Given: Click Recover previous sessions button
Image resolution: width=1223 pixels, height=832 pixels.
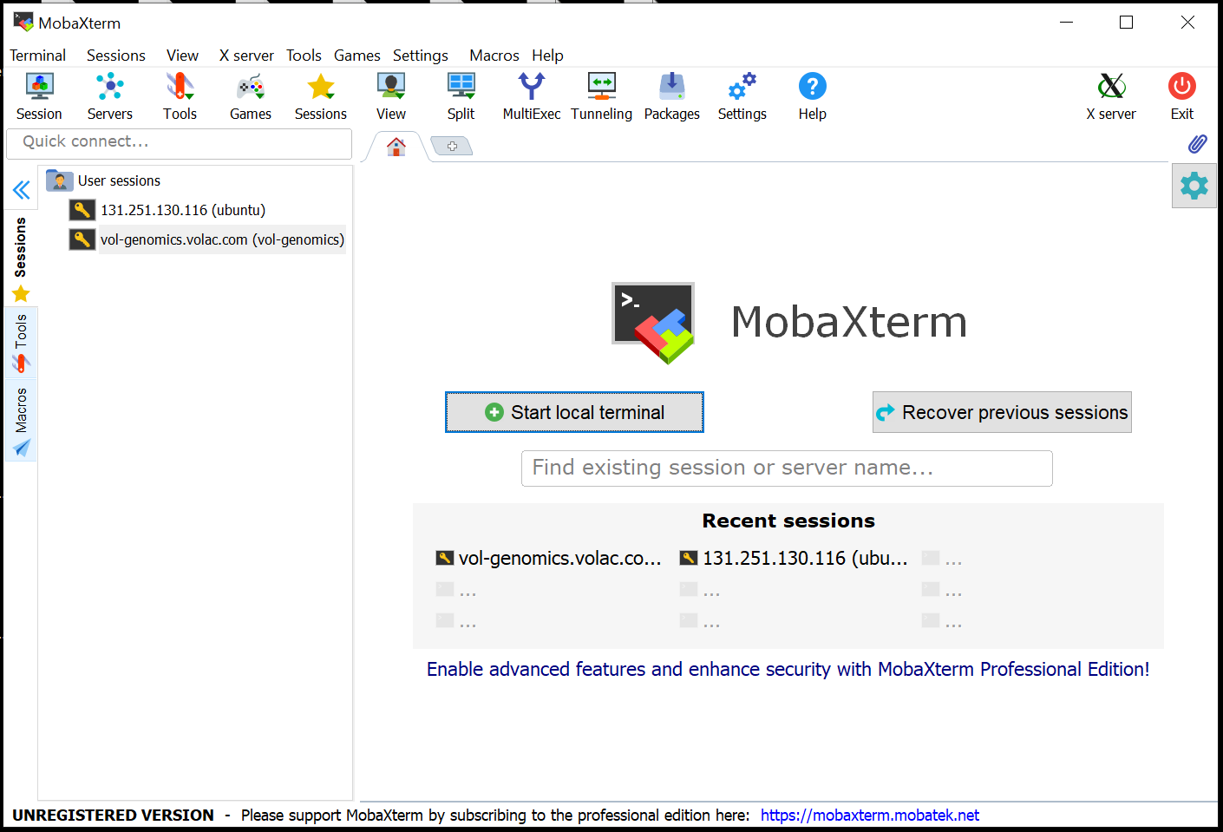Looking at the screenshot, I should click(x=1002, y=412).
